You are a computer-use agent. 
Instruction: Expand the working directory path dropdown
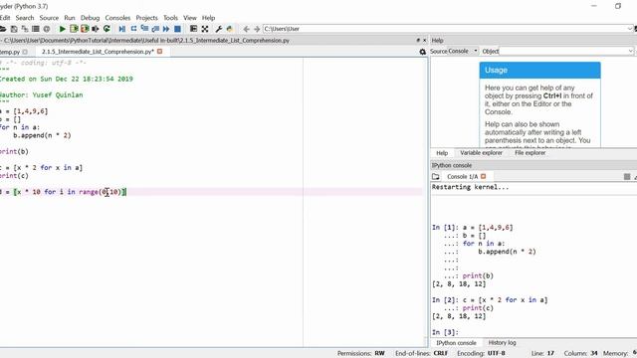[630, 29]
